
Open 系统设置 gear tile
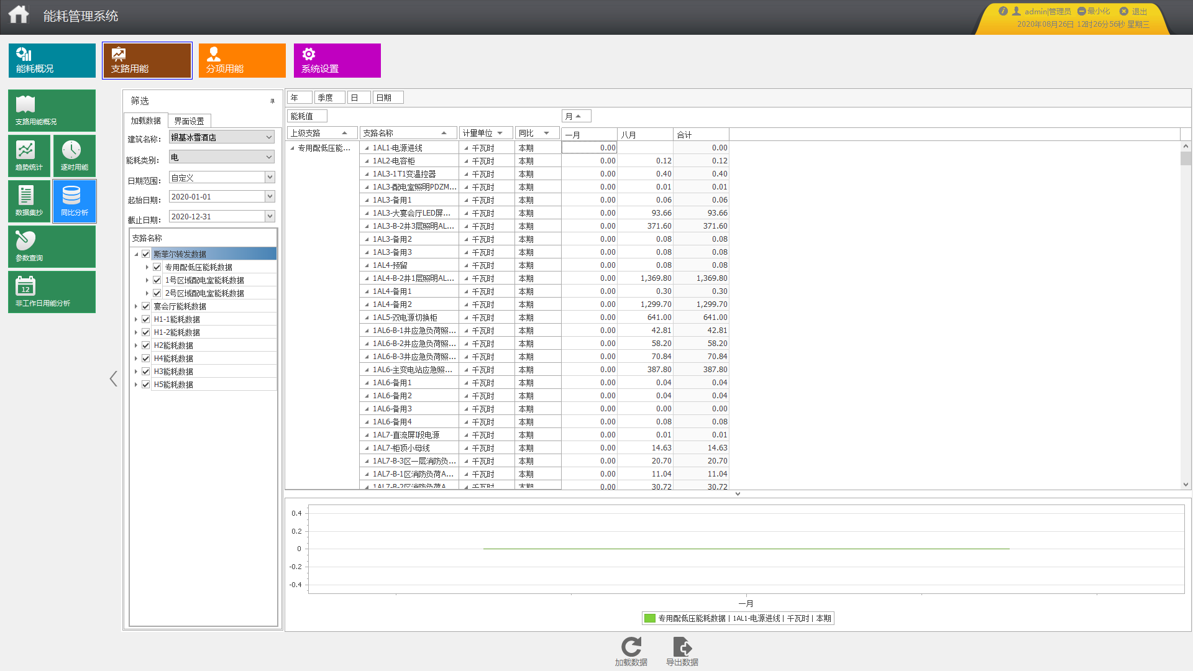337,60
